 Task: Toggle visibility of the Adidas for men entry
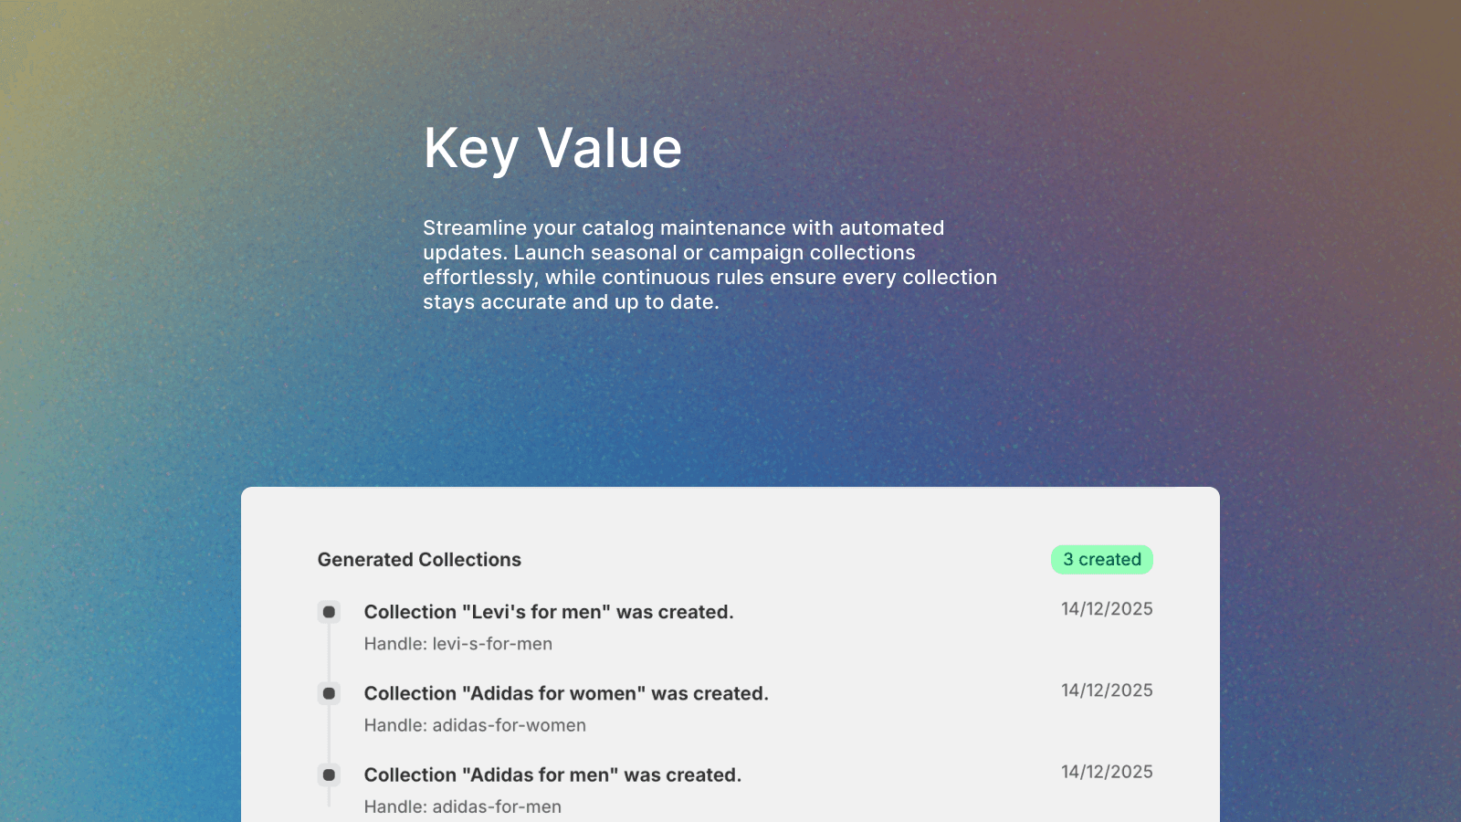tap(552, 775)
